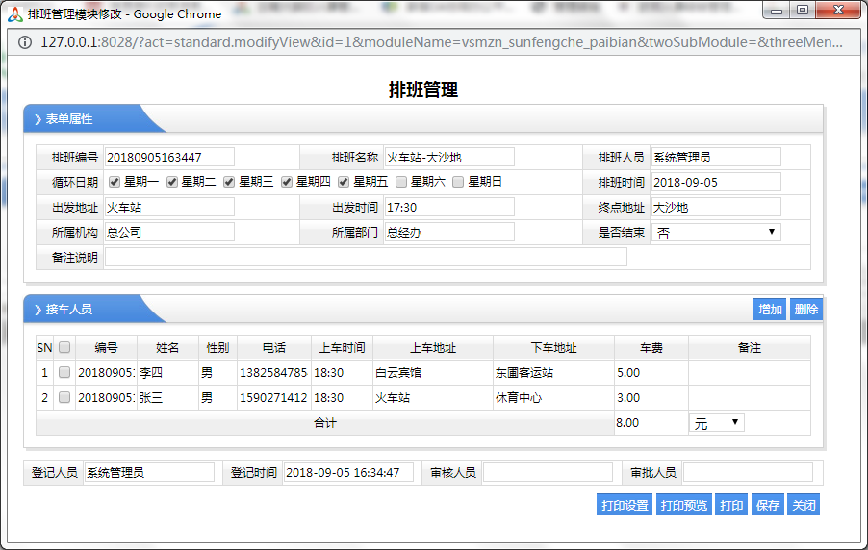Click the 删除 button

click(805, 310)
